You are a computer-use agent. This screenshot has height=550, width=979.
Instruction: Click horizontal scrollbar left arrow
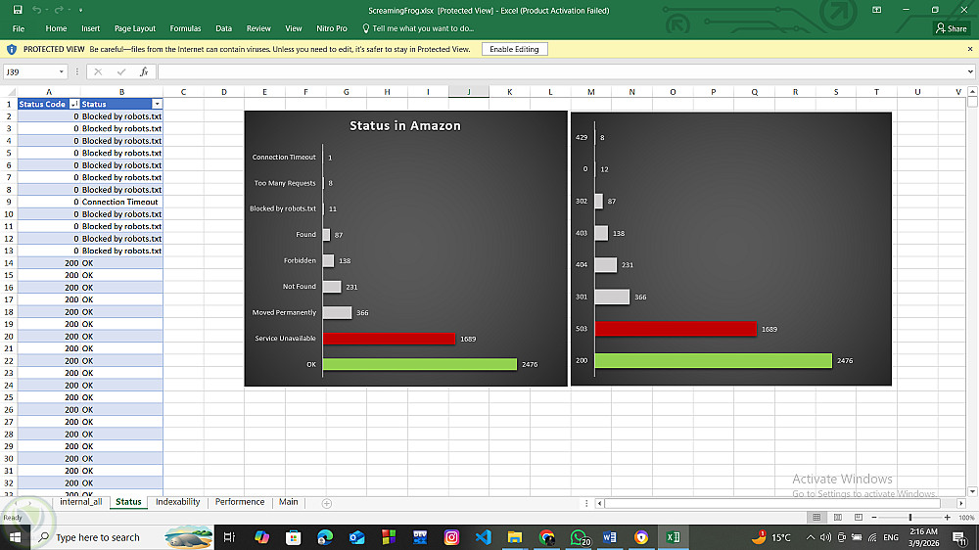click(599, 503)
